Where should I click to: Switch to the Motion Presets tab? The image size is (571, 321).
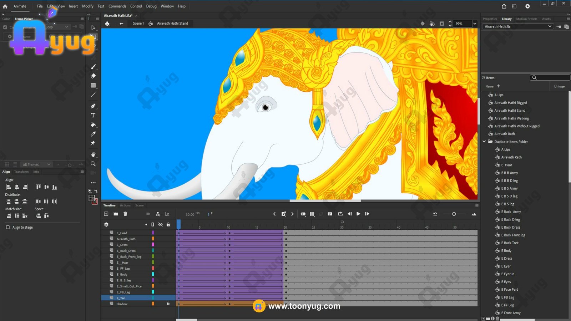tap(526, 19)
